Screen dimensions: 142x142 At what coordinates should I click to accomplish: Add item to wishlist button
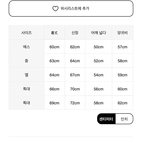(x=71, y=8)
